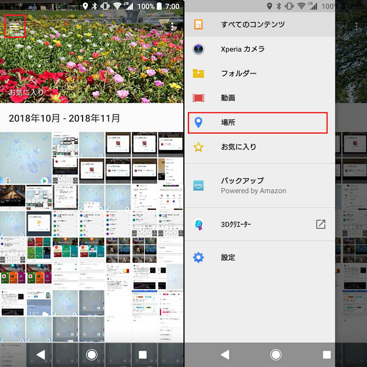The height and width of the screenshot is (367, 367).
Task: Tap the Wi-Fi icon on left status bar
Action: coord(117,6)
